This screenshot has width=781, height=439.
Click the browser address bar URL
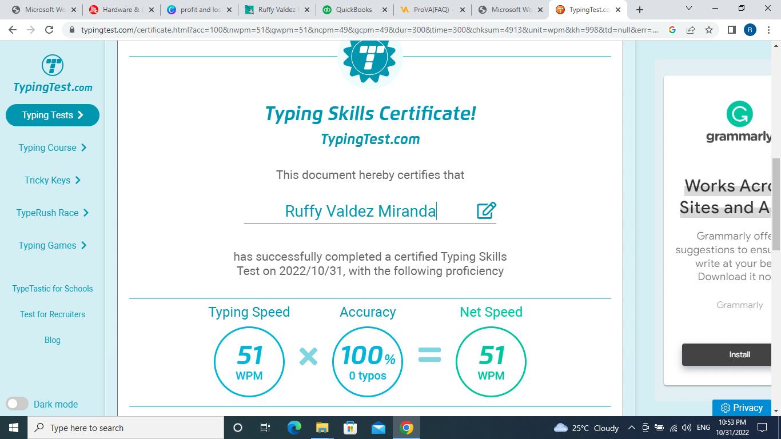point(369,30)
